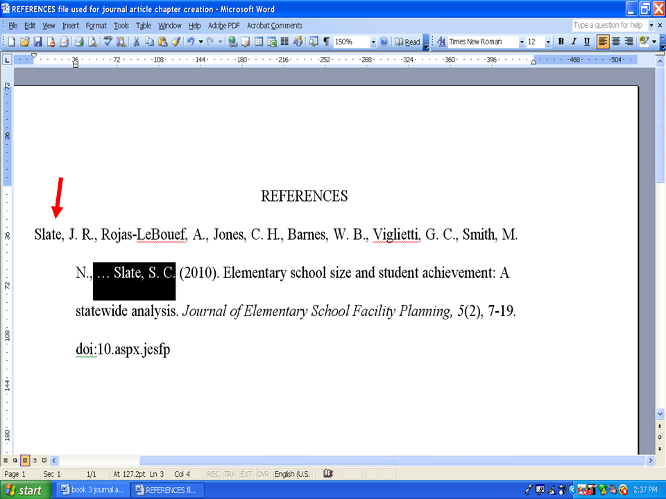Open the Research tool icon
Viewport: 666px width, 499px height.
pos(121,42)
